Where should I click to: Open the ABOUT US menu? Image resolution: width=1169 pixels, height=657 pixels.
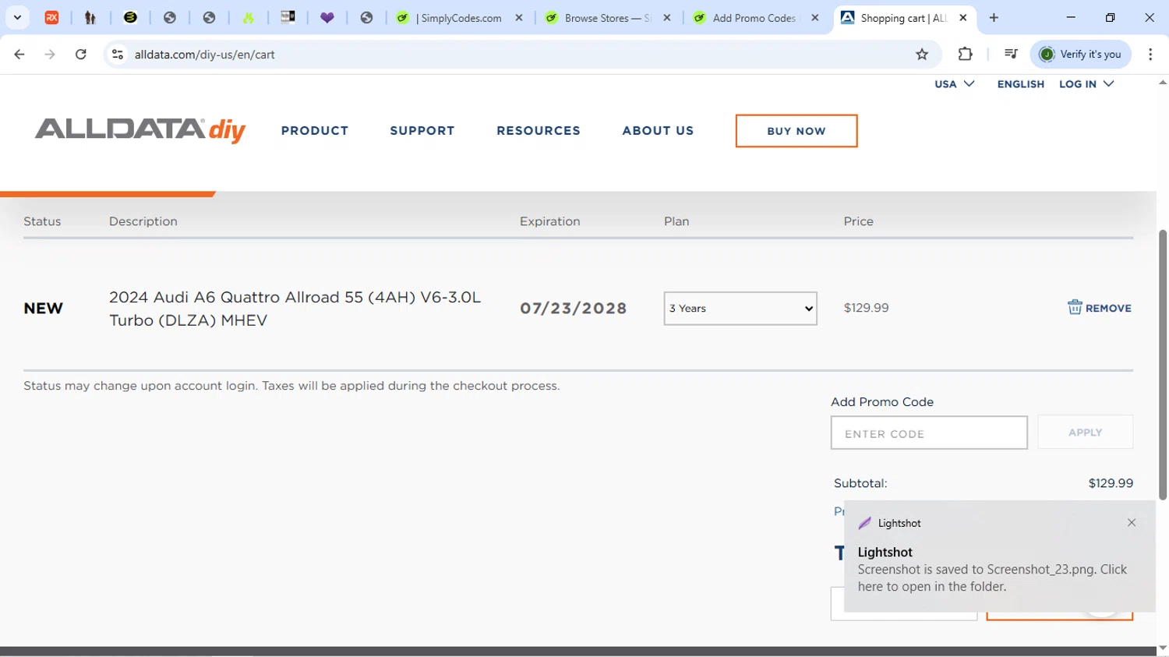(658, 131)
